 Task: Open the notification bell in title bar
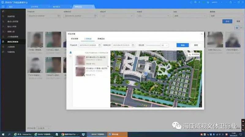pos(191,2)
